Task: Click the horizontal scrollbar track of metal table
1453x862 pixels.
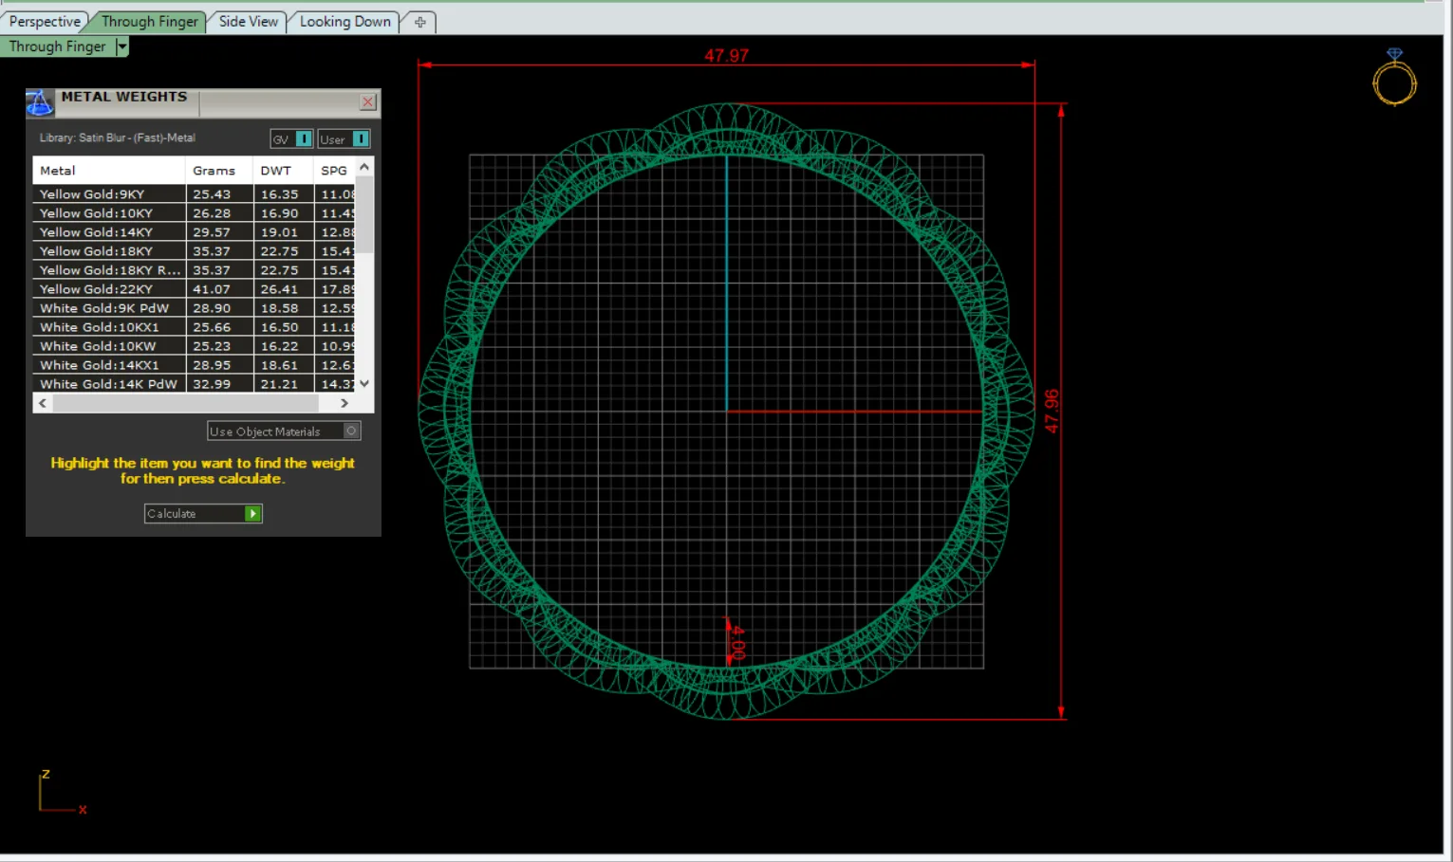Action: (x=194, y=403)
